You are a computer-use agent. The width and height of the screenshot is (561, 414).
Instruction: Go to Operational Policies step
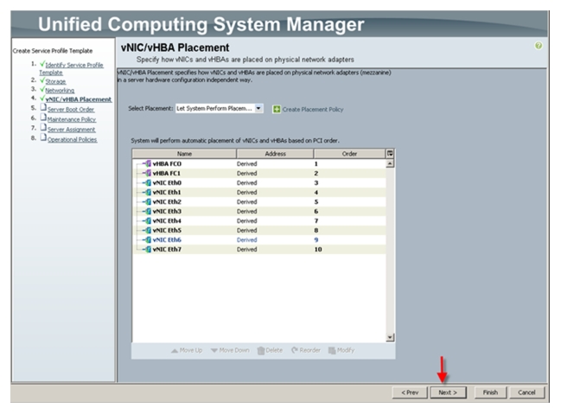[x=73, y=139]
